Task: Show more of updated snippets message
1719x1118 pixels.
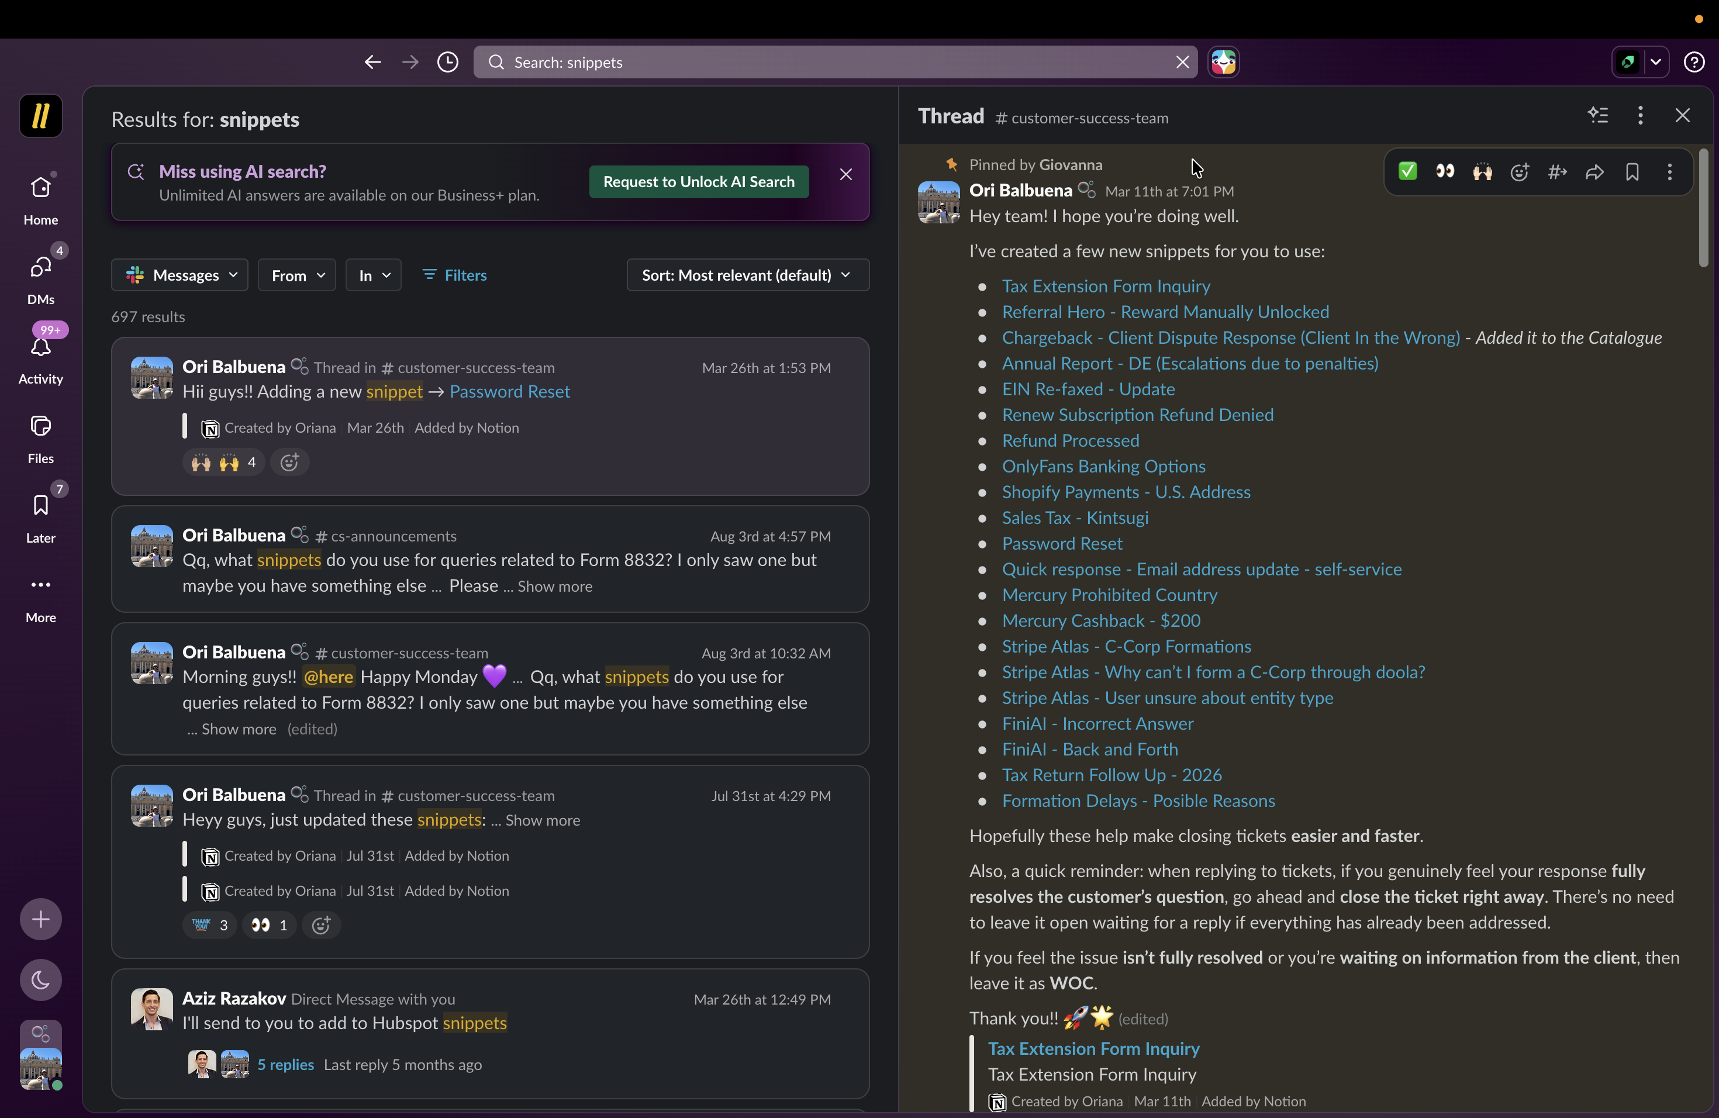Action: tap(543, 820)
